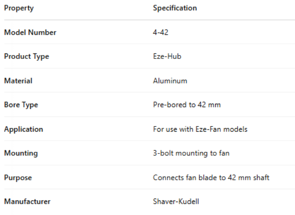295x215 pixels.
Task: Click the Eze-Fan models application text
Action: tap(200, 129)
